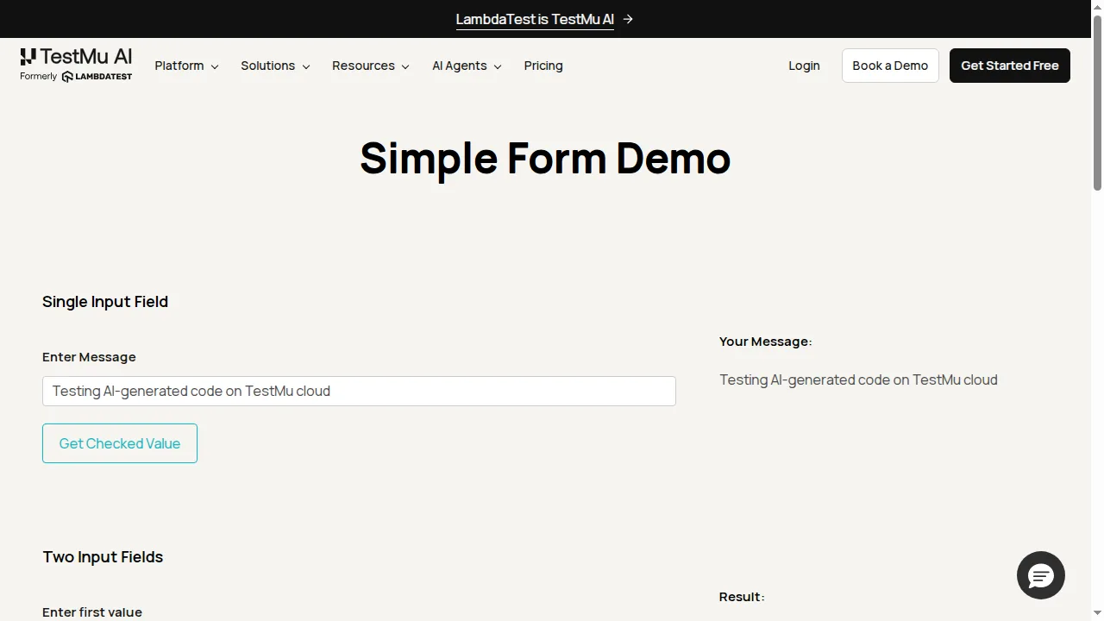
Task: Click the 'Enter Message' label
Action: (89, 357)
